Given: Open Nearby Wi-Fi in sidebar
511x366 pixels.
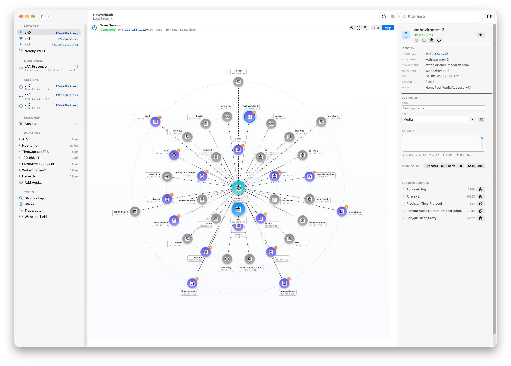Looking at the screenshot, I should (x=49, y=51).
